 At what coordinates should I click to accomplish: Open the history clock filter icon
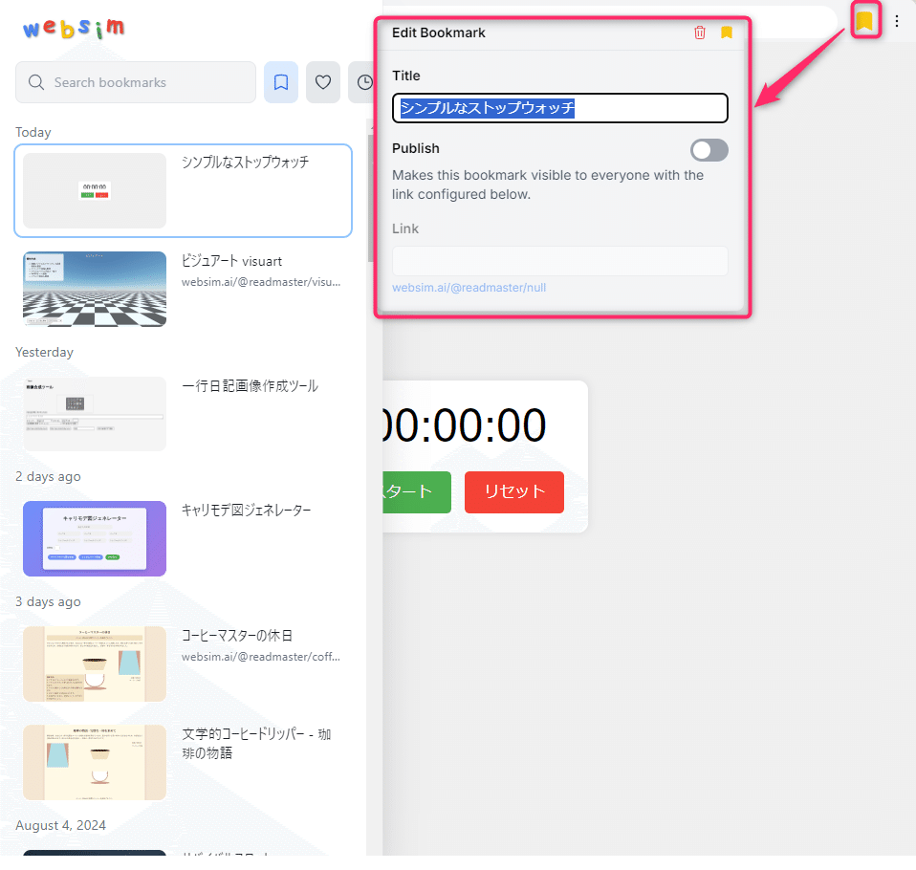[364, 82]
